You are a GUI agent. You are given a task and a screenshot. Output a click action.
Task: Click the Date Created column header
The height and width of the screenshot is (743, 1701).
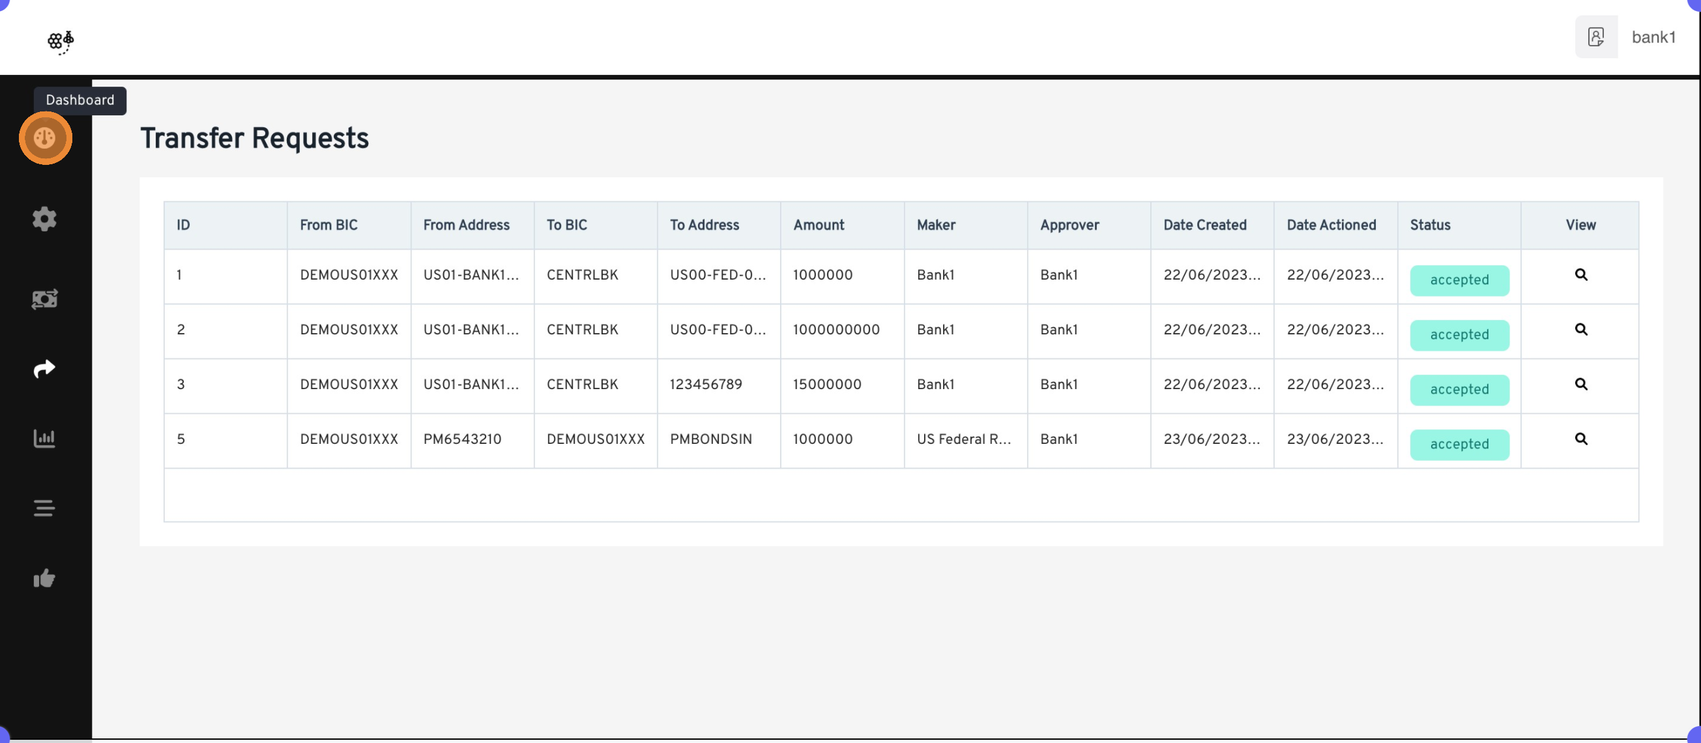tap(1213, 226)
